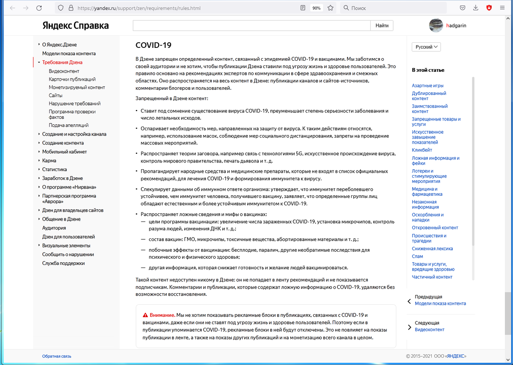
Task: Go back with the browser back arrow
Action: 12,8
